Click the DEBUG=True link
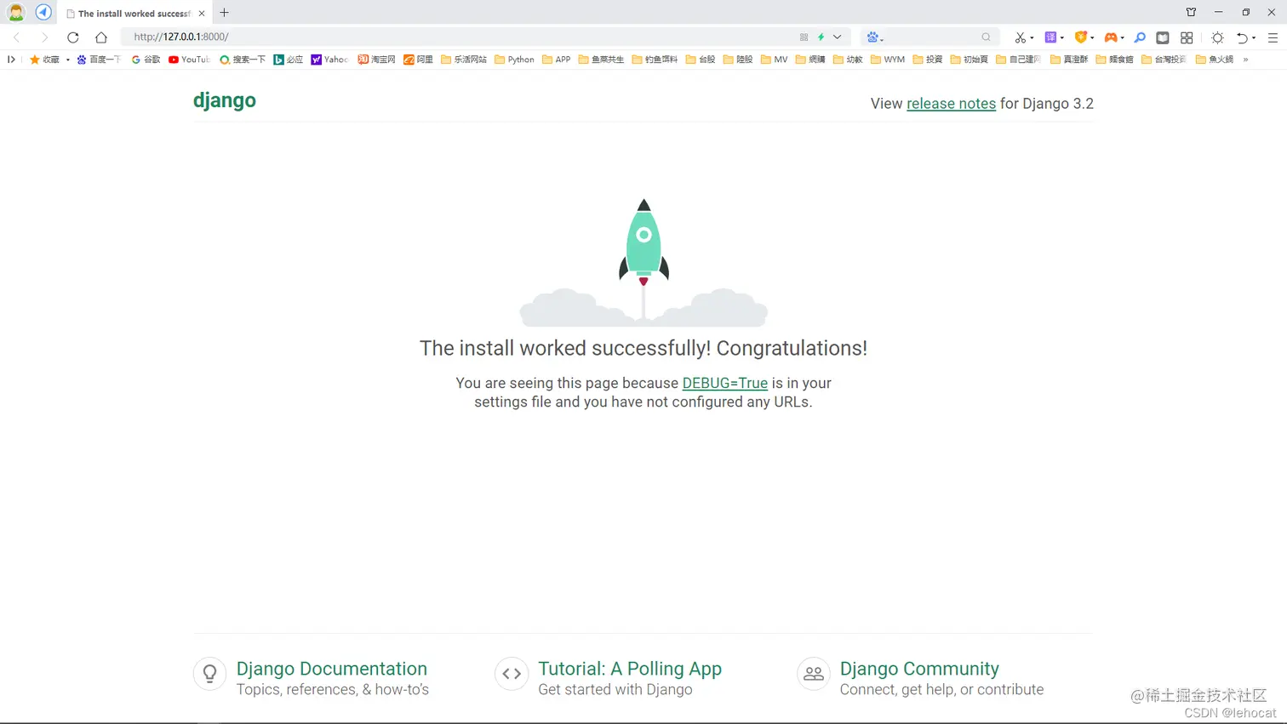Viewport: 1287px width, 724px height. point(725,383)
